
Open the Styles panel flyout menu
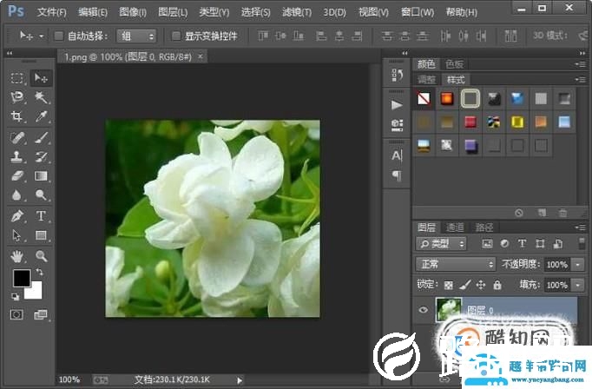[581, 79]
